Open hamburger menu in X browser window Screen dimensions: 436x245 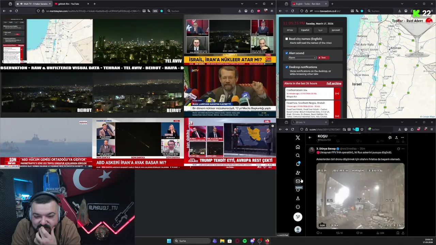tap(432, 129)
